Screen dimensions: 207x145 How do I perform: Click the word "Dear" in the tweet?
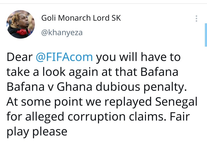tap(19, 57)
